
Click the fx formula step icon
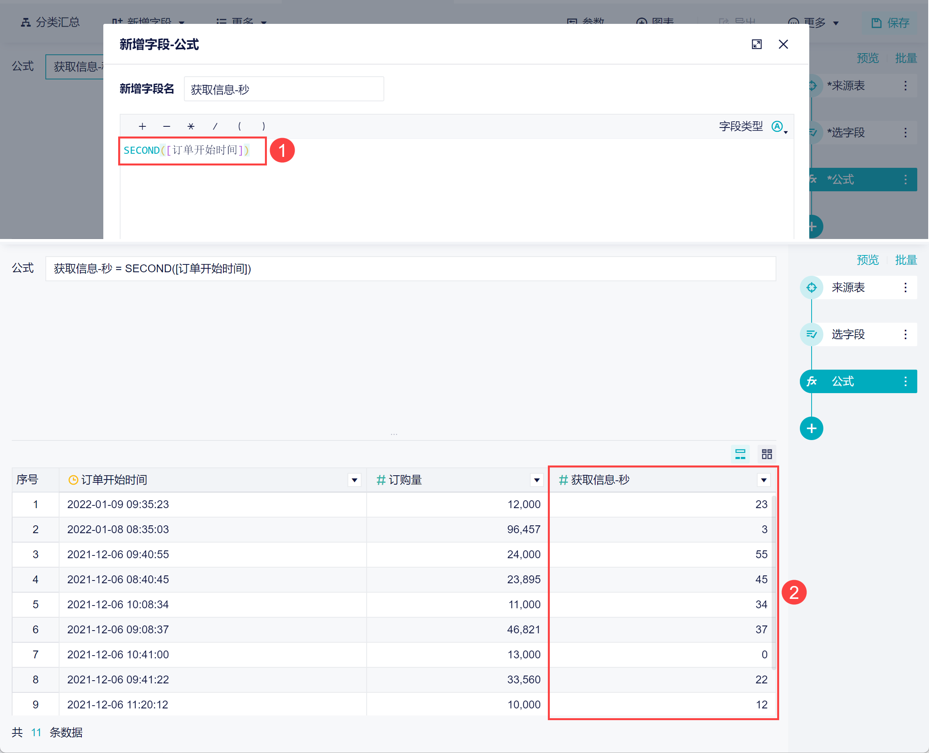point(812,381)
